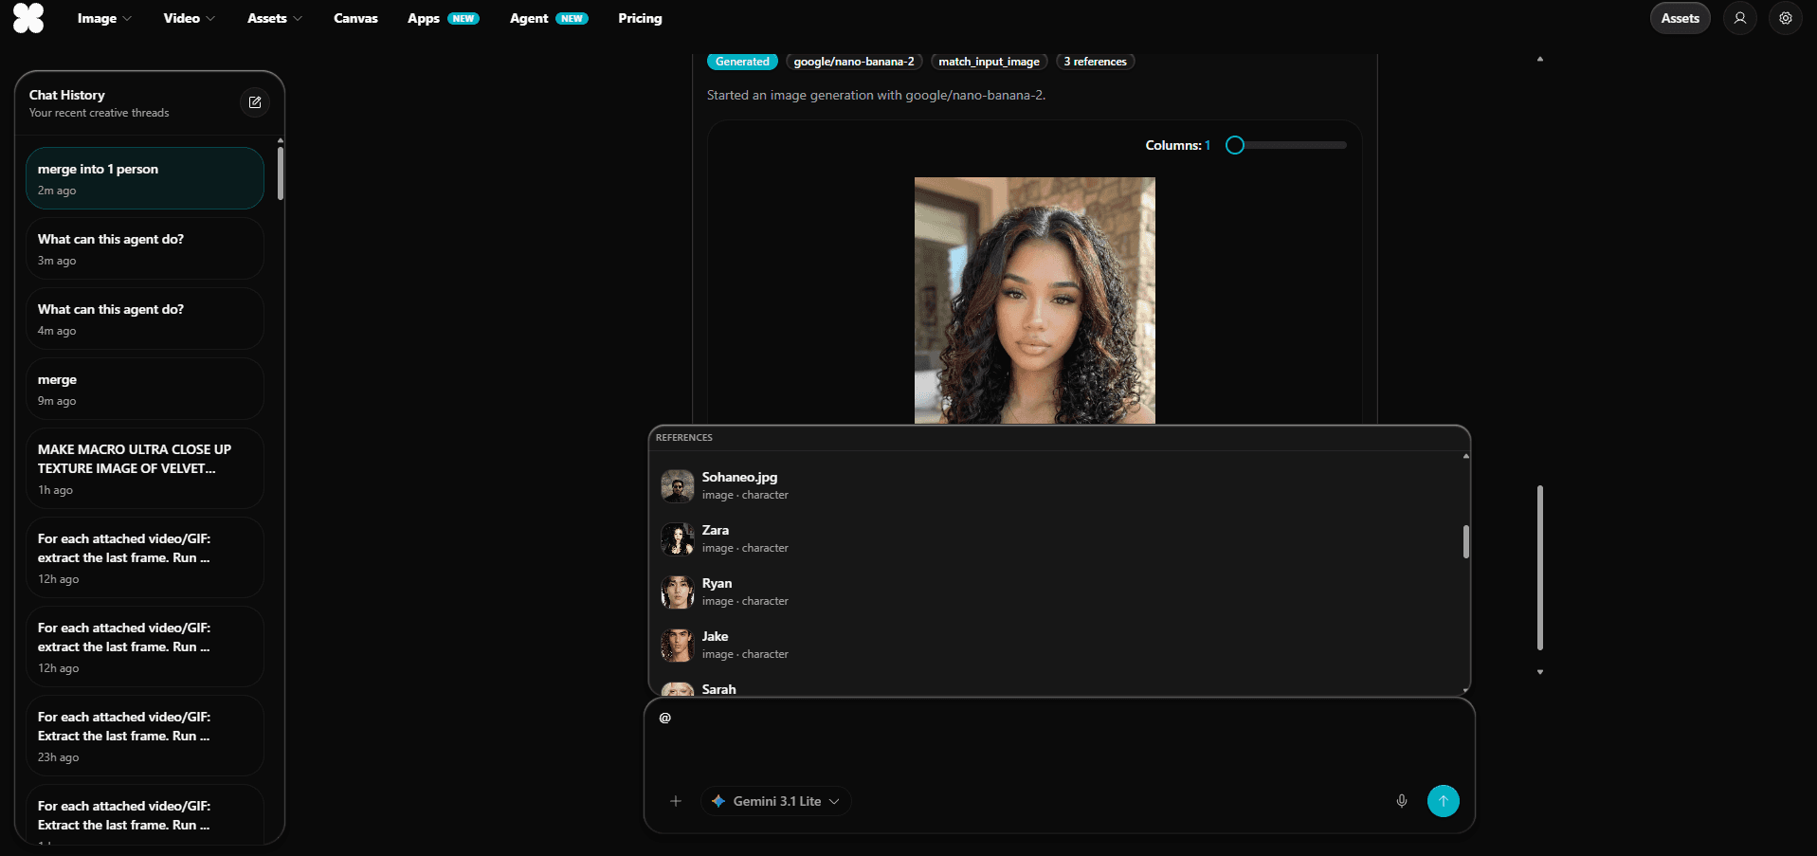Click the match_input_image tag
This screenshot has height=856, width=1817.
click(x=989, y=61)
